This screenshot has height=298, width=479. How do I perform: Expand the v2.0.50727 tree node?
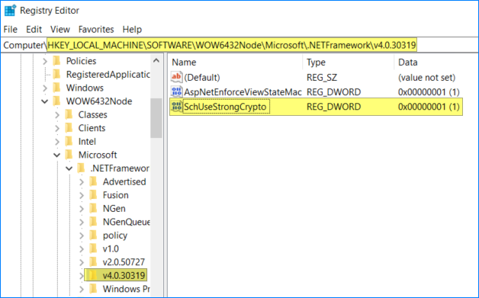(x=82, y=262)
